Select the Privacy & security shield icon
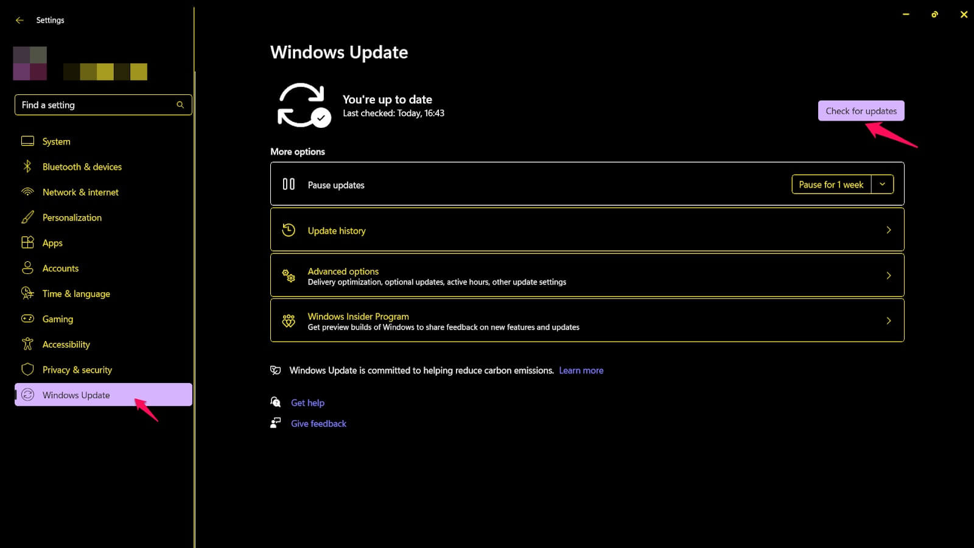 pos(27,370)
